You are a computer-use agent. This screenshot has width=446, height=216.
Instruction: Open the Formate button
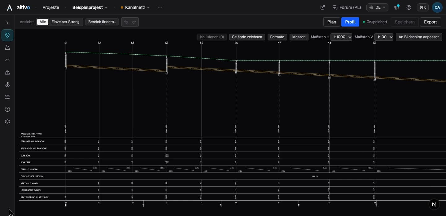pyautogui.click(x=277, y=37)
